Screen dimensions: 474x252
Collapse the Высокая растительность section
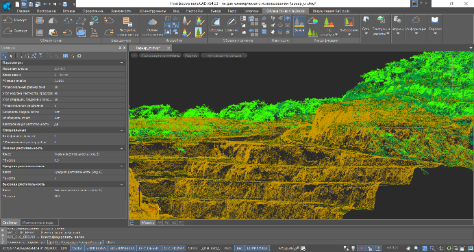pyautogui.click(x=122, y=184)
